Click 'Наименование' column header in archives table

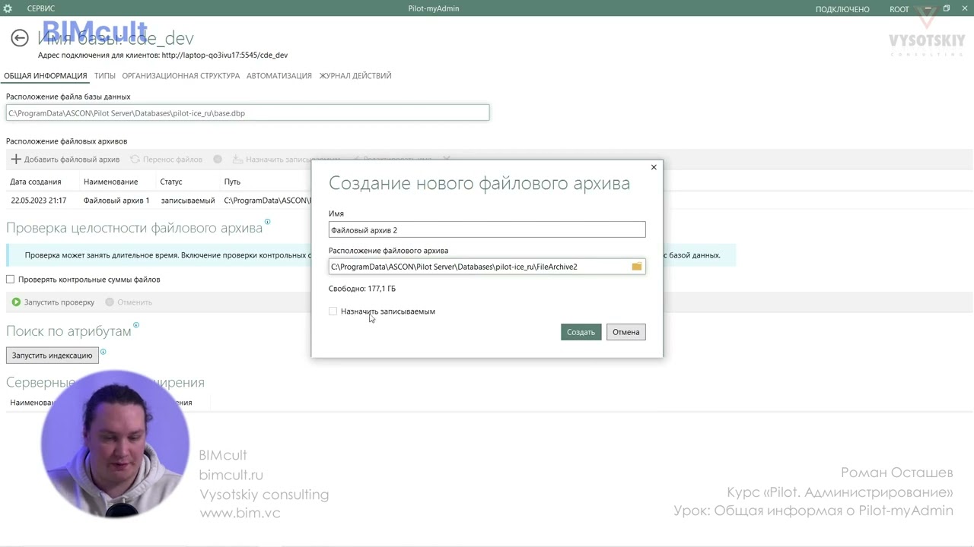coord(111,182)
